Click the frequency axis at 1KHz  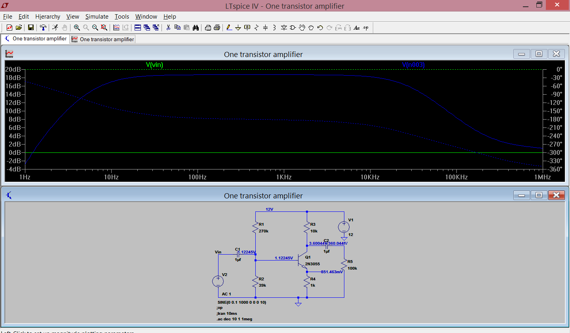click(284, 177)
